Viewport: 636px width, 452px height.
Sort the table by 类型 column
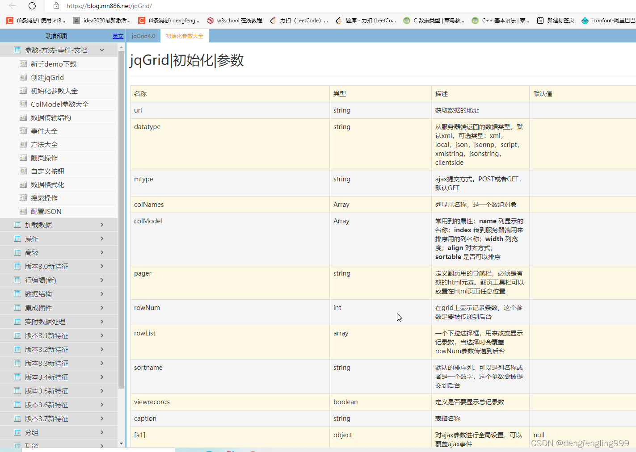pyautogui.click(x=339, y=93)
